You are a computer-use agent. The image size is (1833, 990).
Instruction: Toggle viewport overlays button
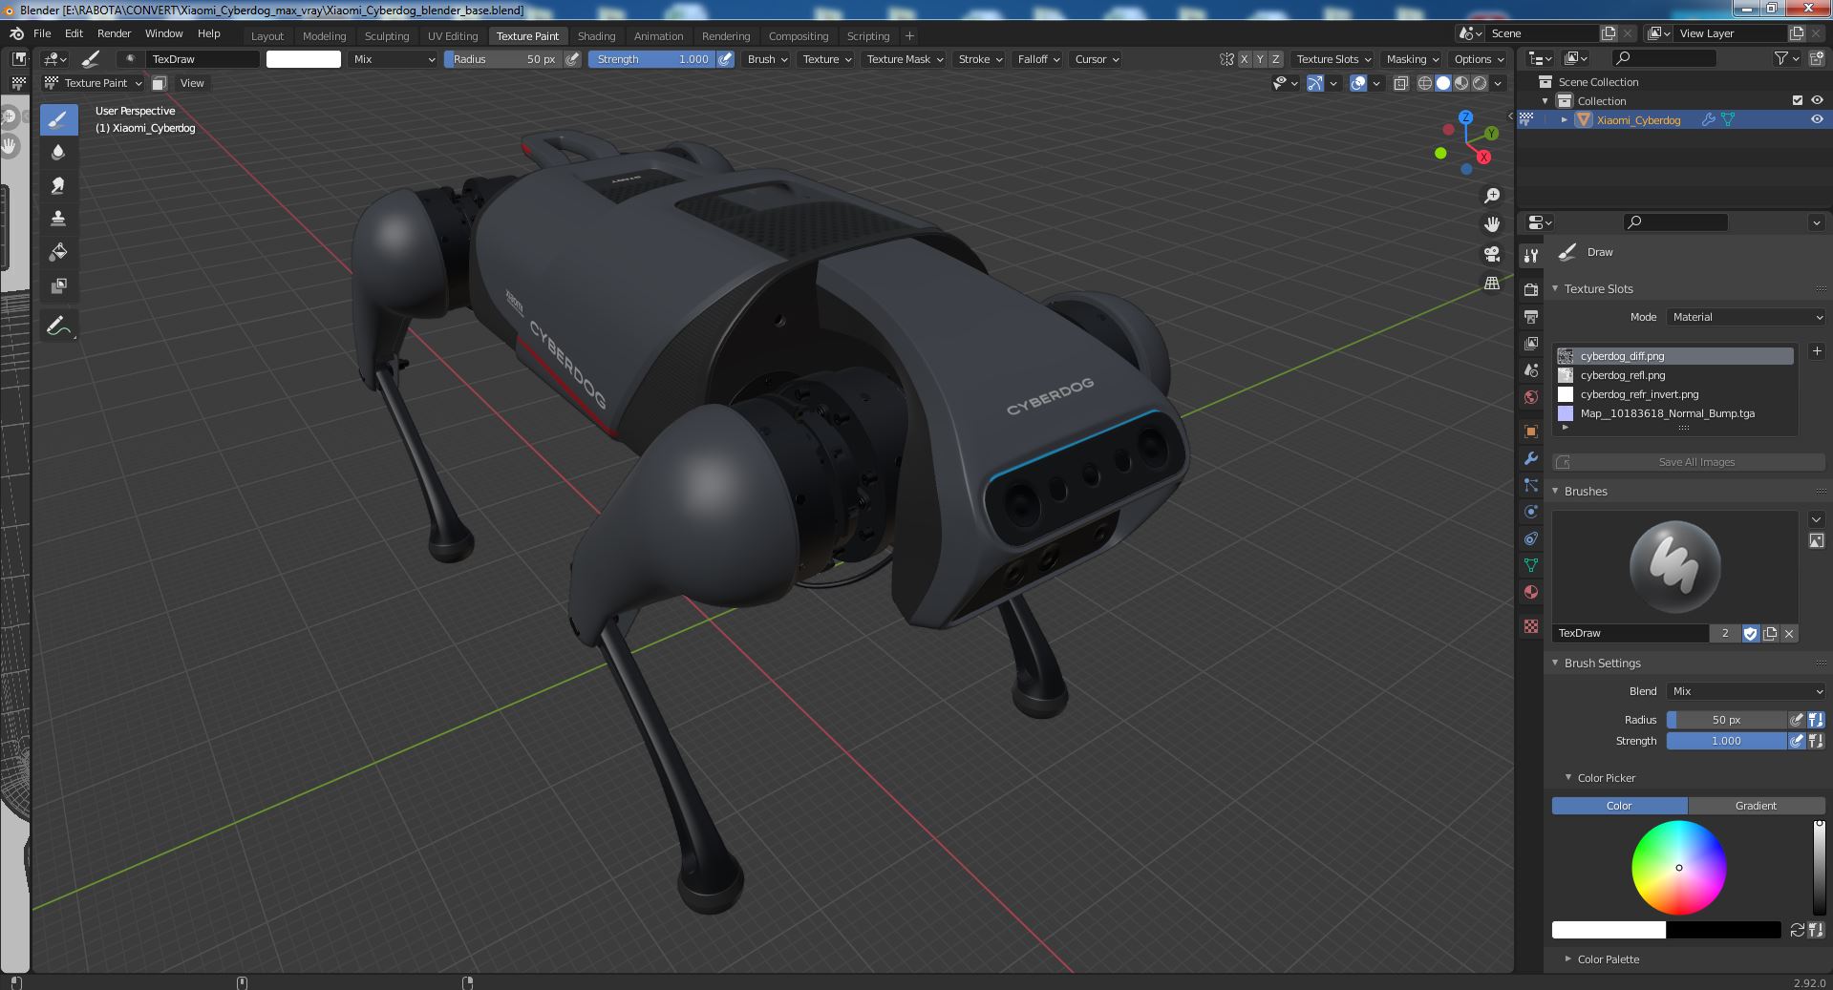pyautogui.click(x=1357, y=83)
